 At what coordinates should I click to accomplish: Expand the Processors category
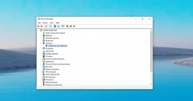(x=41, y=80)
